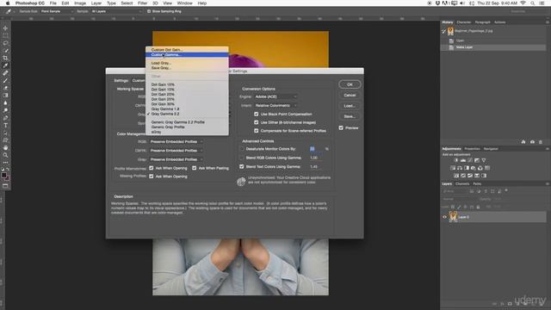Add Color Balance adjustment
The height and width of the screenshot is (310, 551).
coord(460,168)
